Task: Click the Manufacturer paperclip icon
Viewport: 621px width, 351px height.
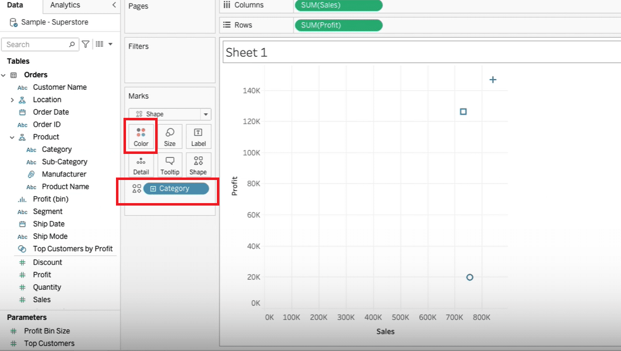Action: click(31, 174)
